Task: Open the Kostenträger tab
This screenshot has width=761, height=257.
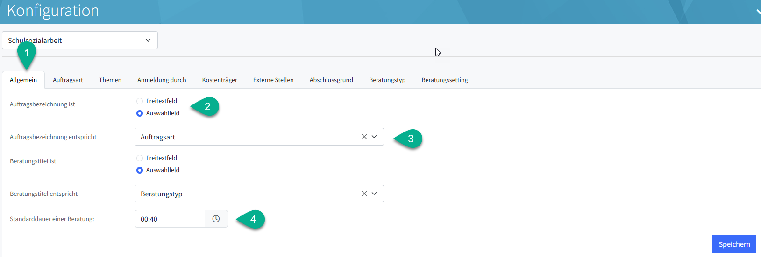Action: [x=220, y=80]
